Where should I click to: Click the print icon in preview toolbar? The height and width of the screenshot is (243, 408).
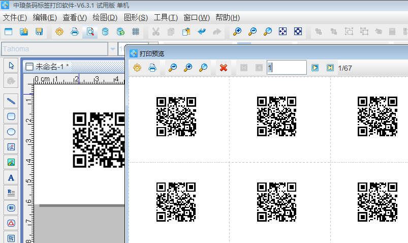(x=152, y=68)
